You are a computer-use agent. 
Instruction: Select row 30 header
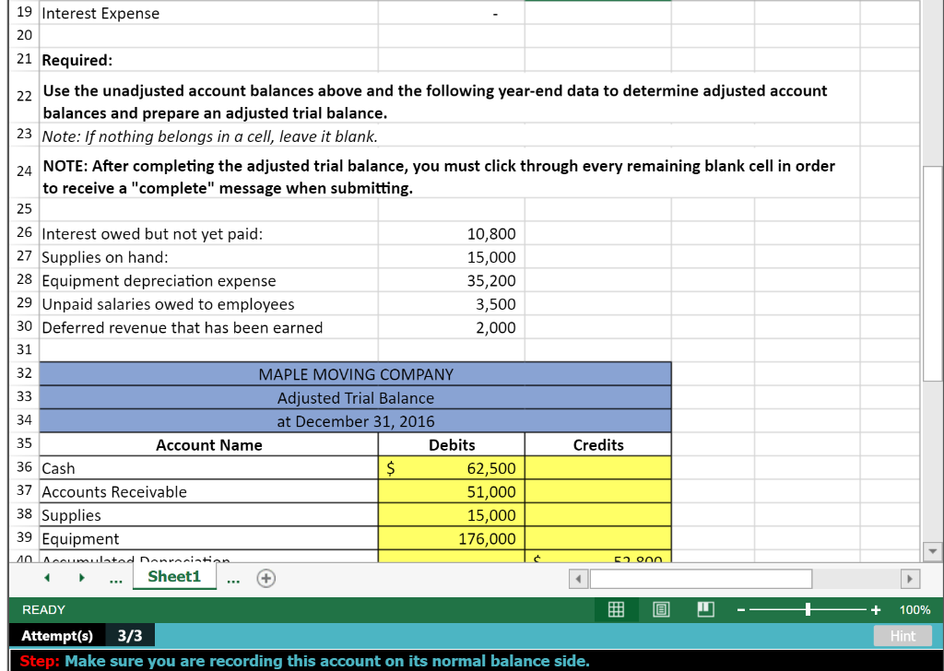click(x=24, y=327)
